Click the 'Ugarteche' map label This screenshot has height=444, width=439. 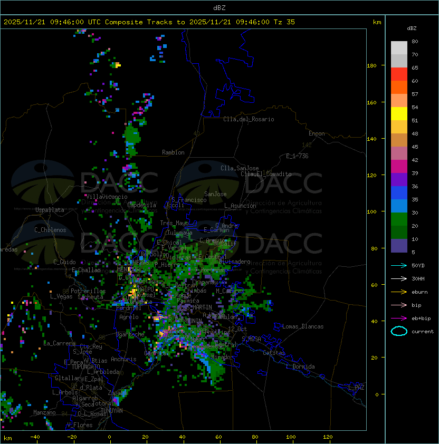tap(130, 334)
